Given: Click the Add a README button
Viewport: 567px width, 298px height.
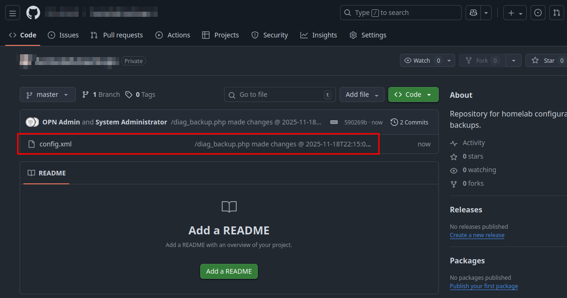Looking at the screenshot, I should [229, 271].
